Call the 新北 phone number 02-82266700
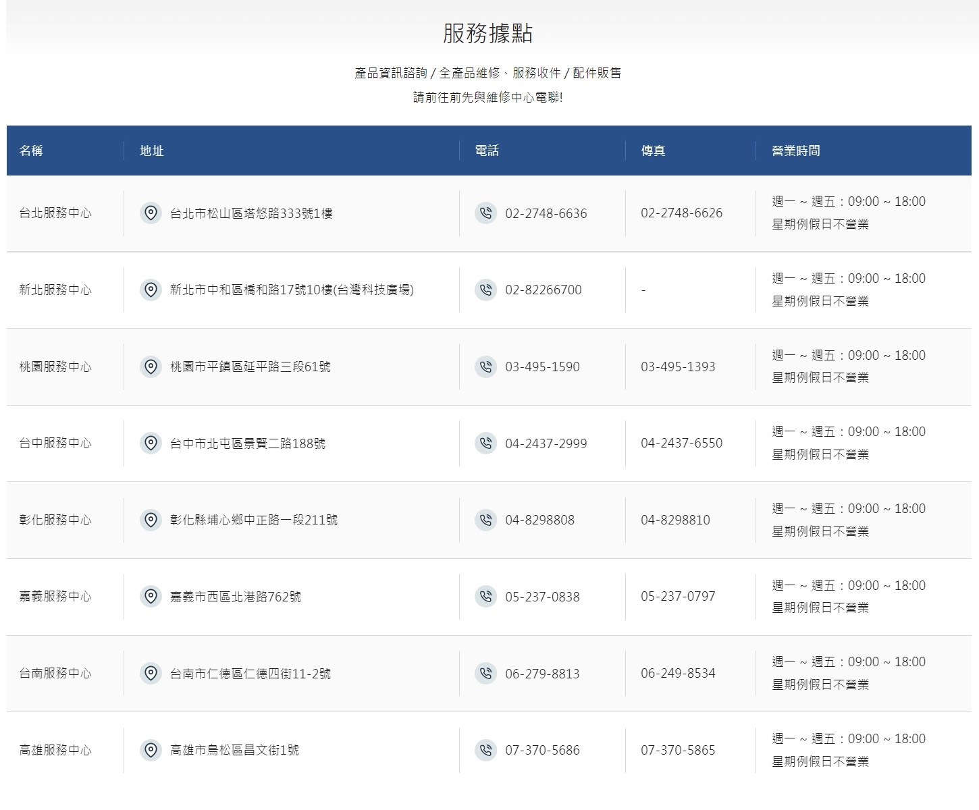 (x=543, y=290)
